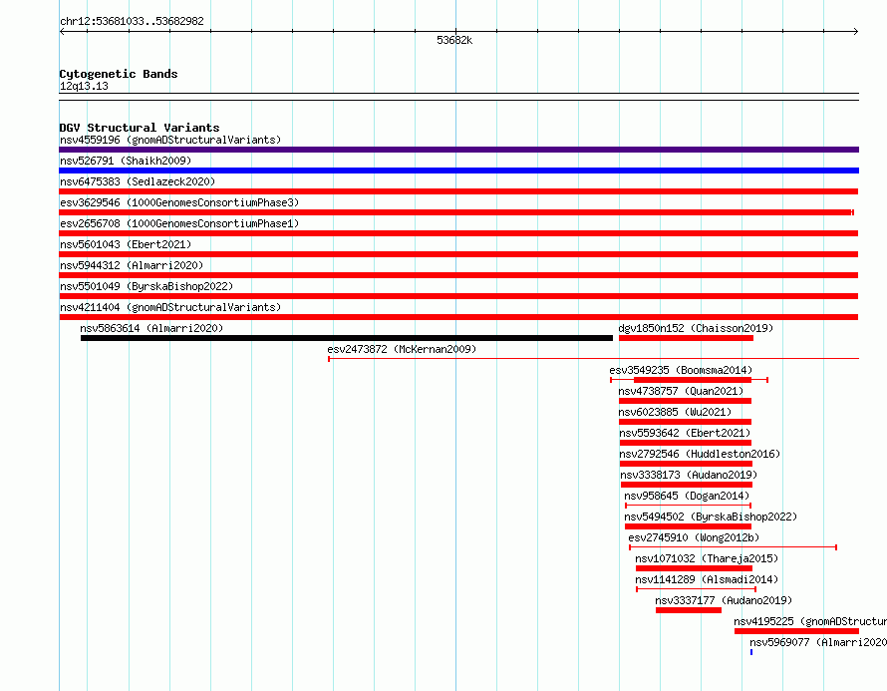887x691 pixels.
Task: Click the thin esv2745910 variant line
Action: pyautogui.click(x=734, y=547)
